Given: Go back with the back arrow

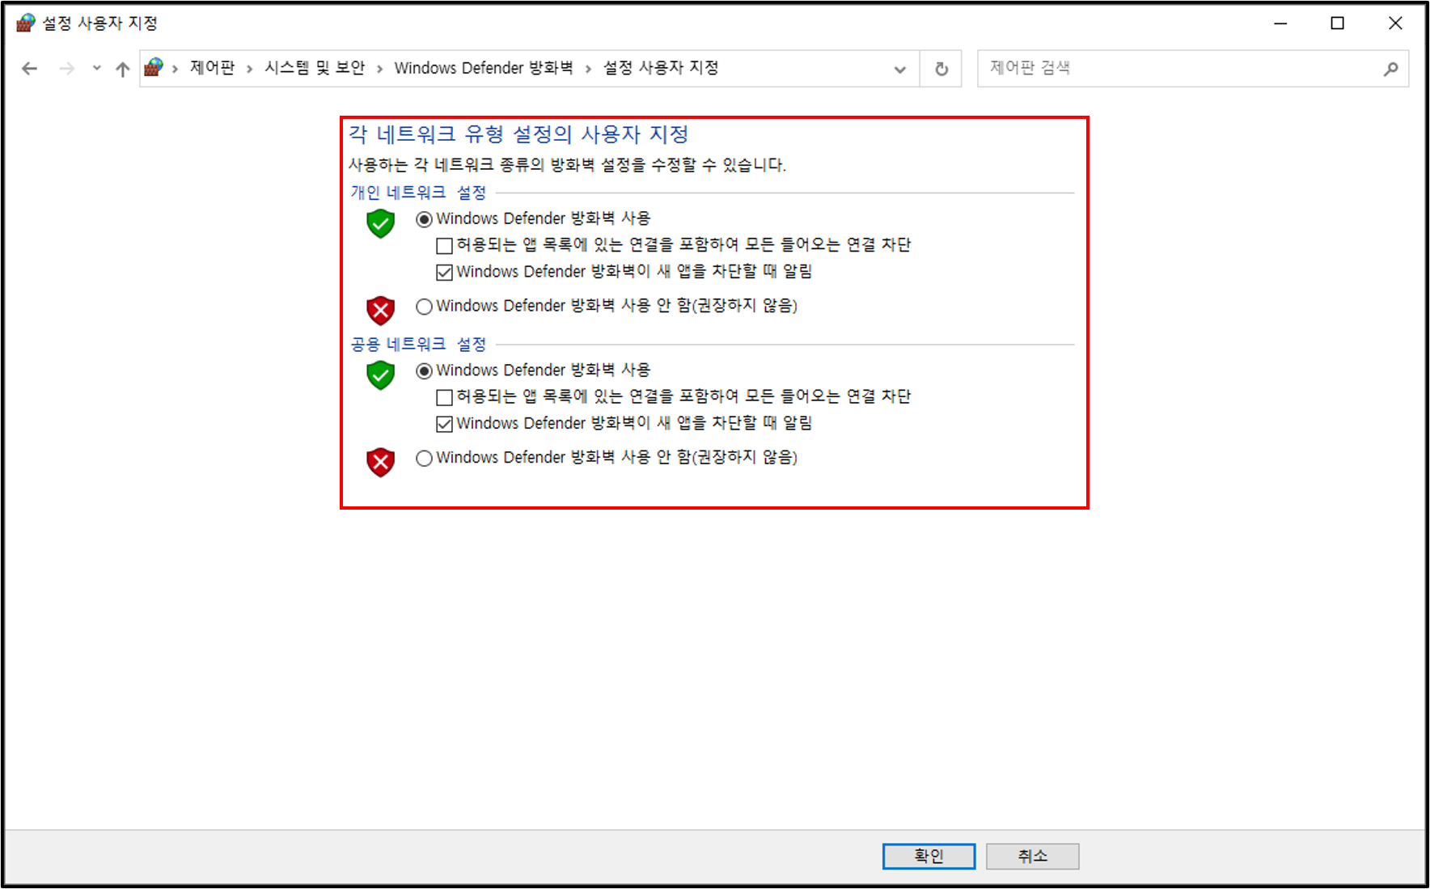Looking at the screenshot, I should [30, 69].
